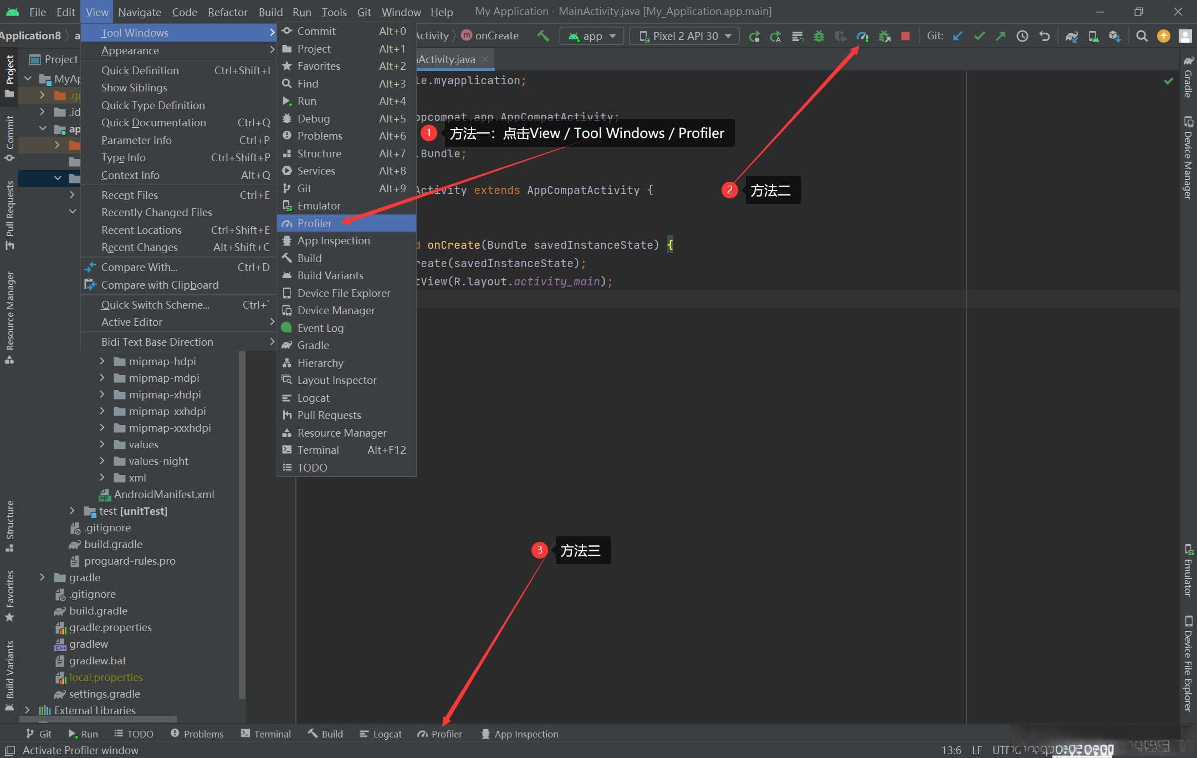Click the SDK Manager toolbar icon
Screen dimensions: 1197x758
tap(1115, 36)
